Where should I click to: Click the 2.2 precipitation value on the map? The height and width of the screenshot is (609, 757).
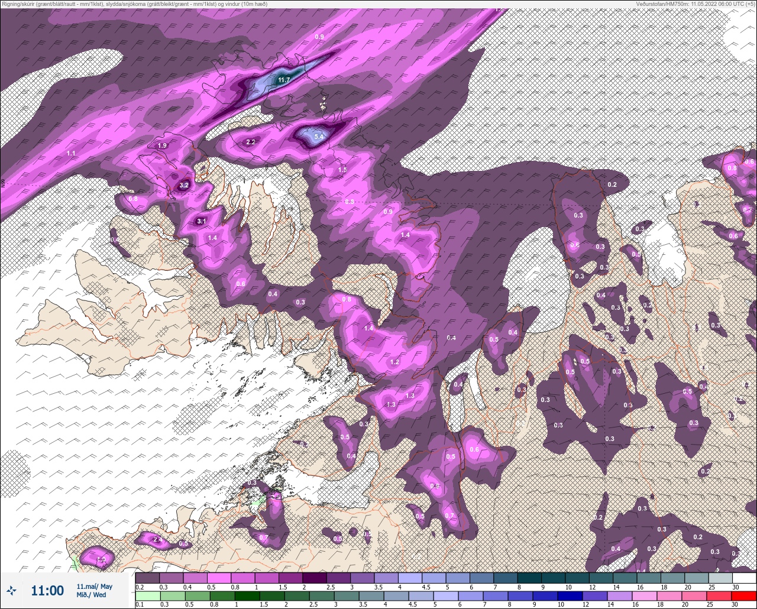coord(251,142)
